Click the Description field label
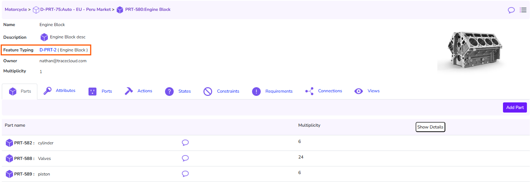Viewport: 532px width, 182px height. pos(15,37)
